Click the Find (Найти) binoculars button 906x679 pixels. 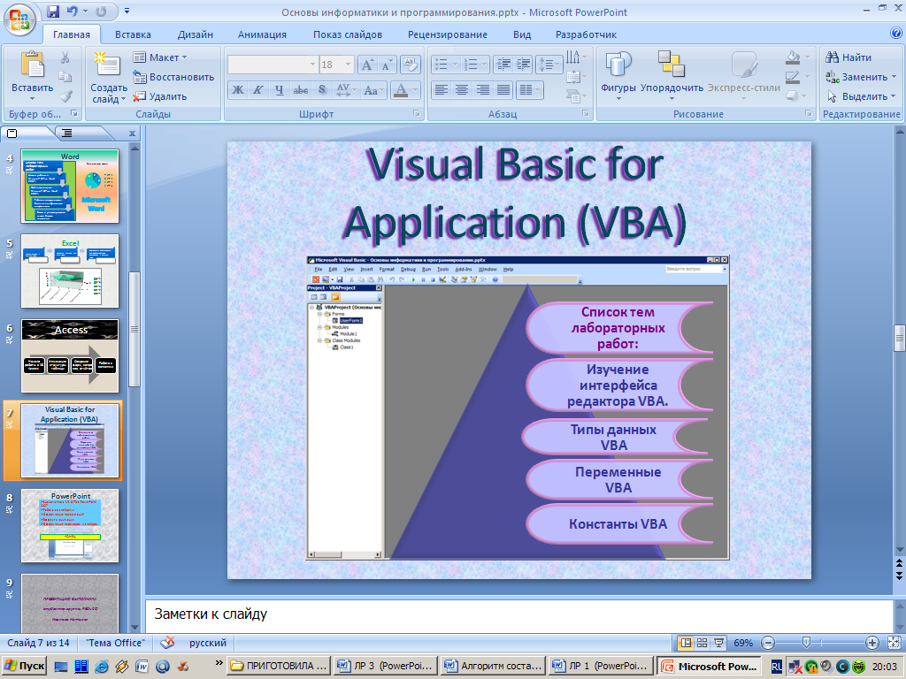click(848, 57)
